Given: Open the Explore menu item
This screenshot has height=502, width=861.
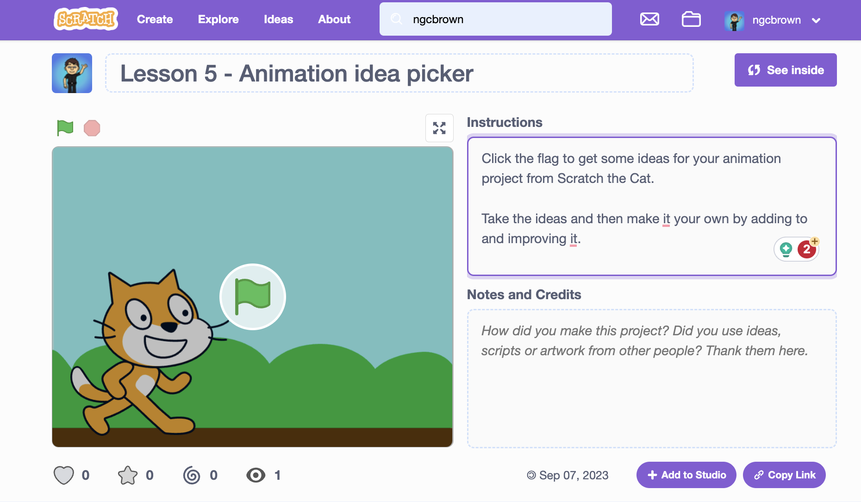Looking at the screenshot, I should tap(218, 19).
